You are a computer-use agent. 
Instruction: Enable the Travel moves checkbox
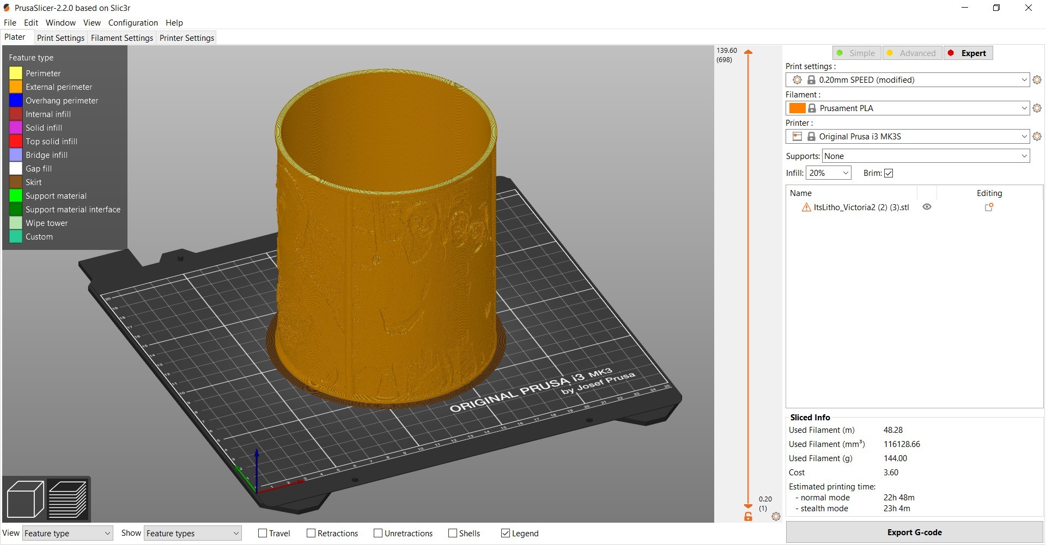point(263,534)
